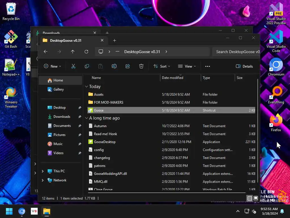The height and width of the screenshot is (218, 290).
Task: Click the Cut scissors icon in the toolbar
Action: [73, 66]
